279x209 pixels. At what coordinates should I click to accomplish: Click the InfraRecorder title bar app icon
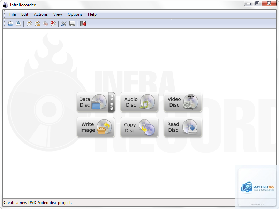pyautogui.click(x=5, y=5)
